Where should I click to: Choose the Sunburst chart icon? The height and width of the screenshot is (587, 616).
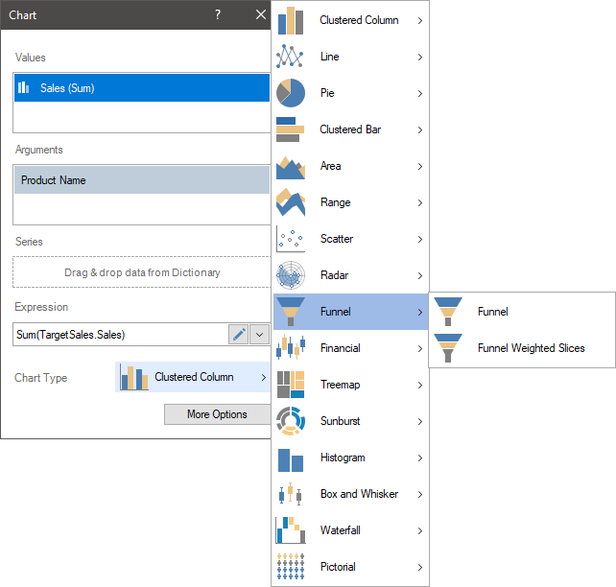click(291, 421)
